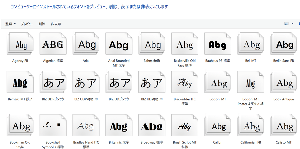
Task: Click the Arial font icon
Action: click(86, 44)
